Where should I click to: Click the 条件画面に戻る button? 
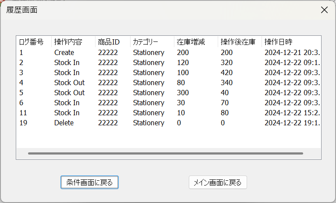[89, 182]
